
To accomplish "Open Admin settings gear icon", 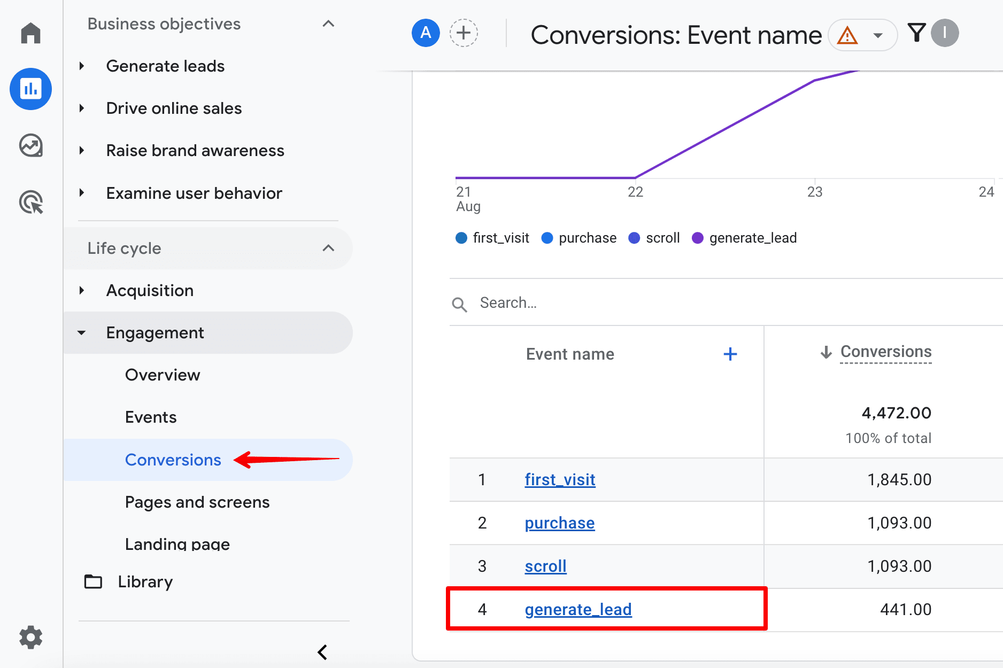I will coord(30,637).
